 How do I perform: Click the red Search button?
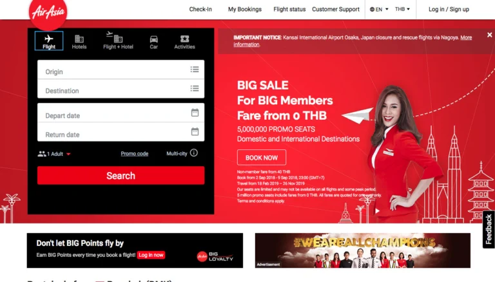pos(121,175)
